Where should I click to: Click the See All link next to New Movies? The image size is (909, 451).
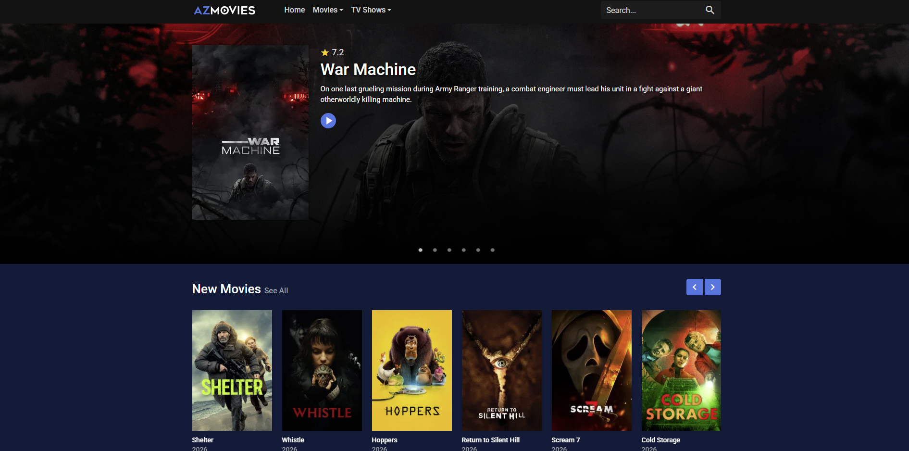tap(276, 290)
